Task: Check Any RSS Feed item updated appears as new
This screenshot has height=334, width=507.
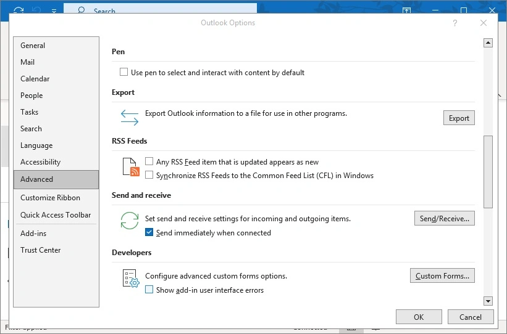Action: 149,161
